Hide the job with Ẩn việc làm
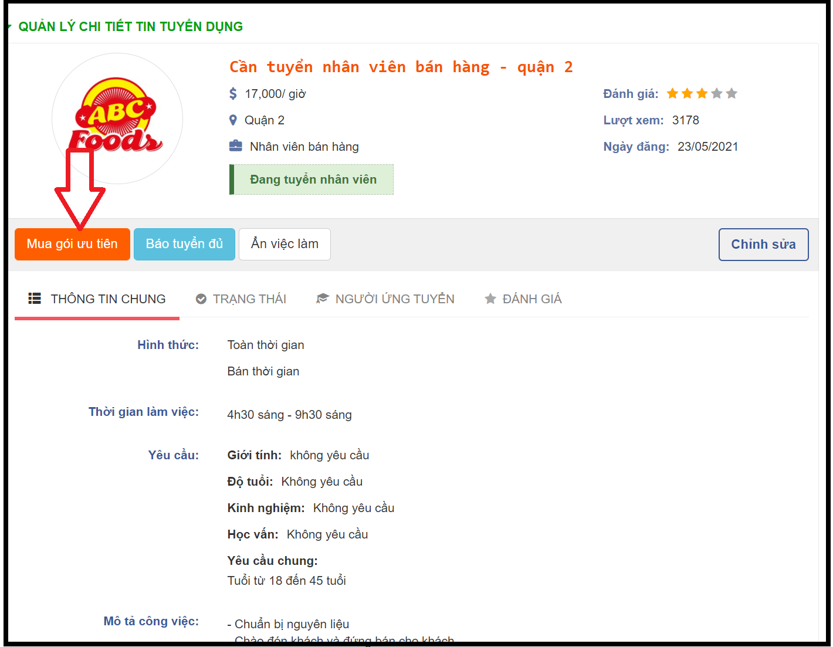 (285, 244)
